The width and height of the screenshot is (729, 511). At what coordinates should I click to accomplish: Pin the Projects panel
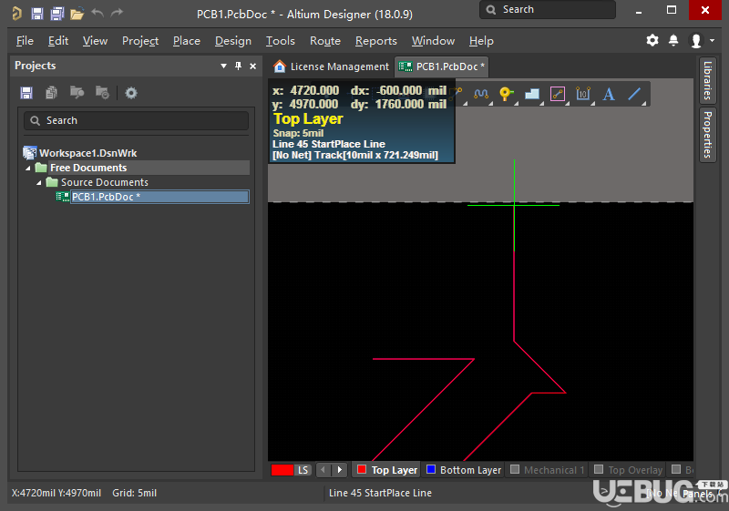pos(239,66)
